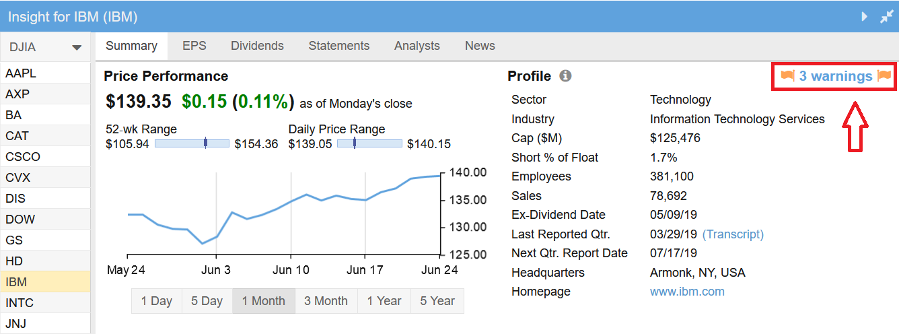899x334 pixels.
Task: Switch the chart to 3 Month range
Action: tap(326, 301)
